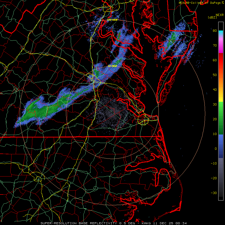
Task: Click the 50 value on the dBZ scale
Action: [x=215, y=75]
